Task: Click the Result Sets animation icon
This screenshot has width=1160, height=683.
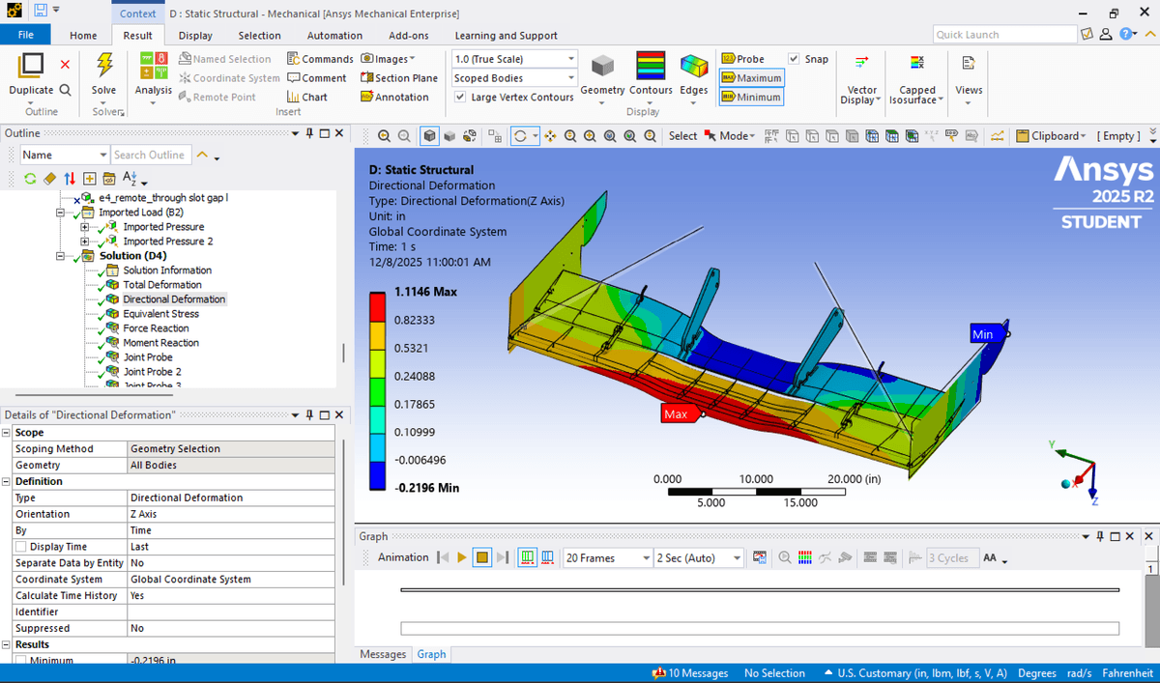Action: (x=547, y=557)
